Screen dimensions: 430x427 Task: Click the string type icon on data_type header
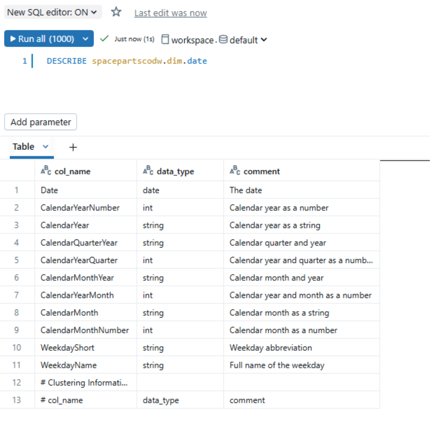(147, 170)
